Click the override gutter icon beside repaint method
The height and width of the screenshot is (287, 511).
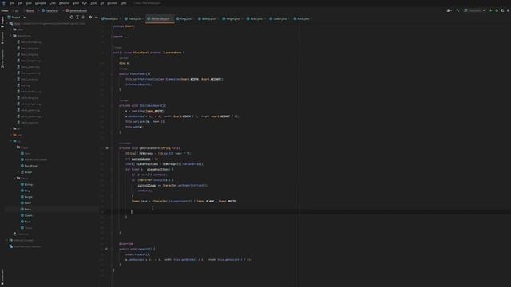pyautogui.click(x=106, y=249)
